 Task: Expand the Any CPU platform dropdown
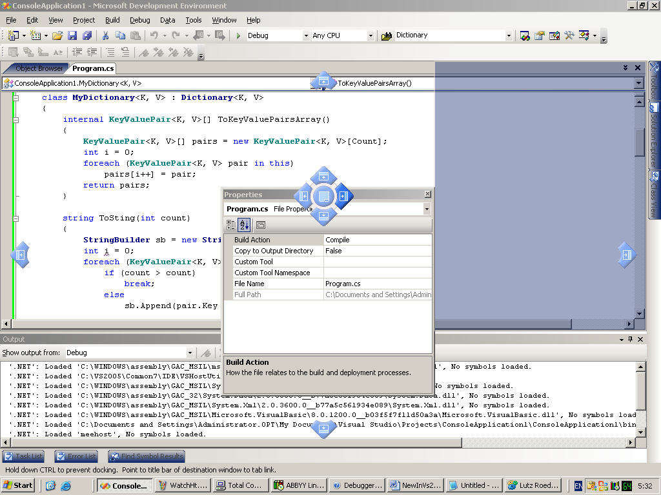click(x=371, y=35)
